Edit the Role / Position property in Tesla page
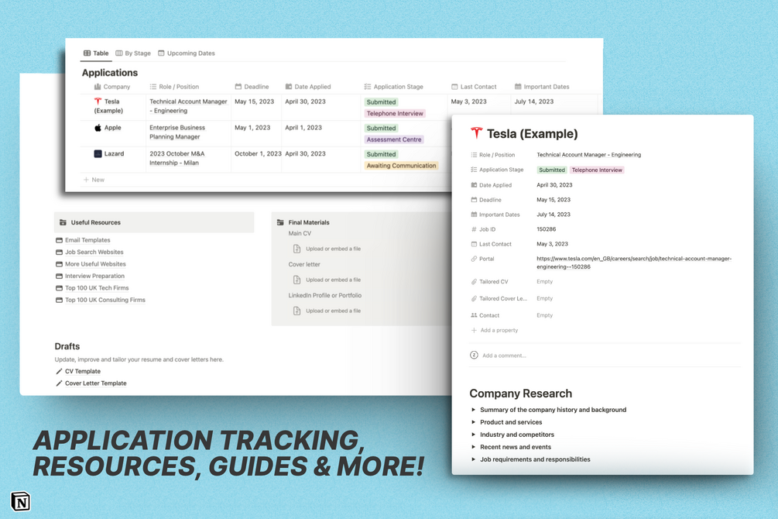778x519 pixels. (x=588, y=155)
